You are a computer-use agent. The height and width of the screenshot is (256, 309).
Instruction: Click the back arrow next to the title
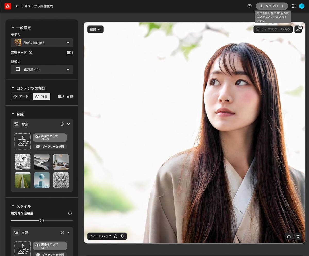click(16, 6)
